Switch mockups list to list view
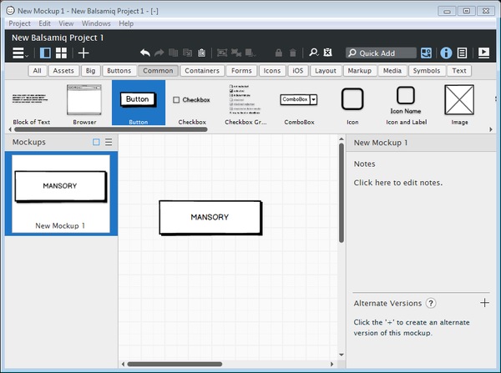 pos(109,142)
